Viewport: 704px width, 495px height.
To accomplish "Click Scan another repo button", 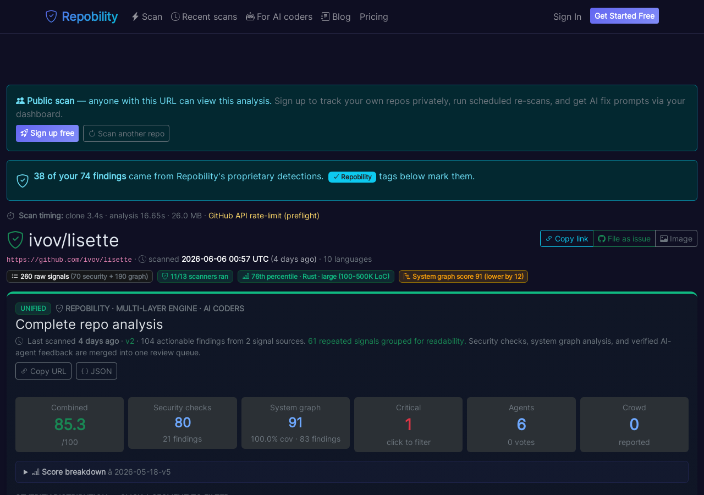I will coord(126,133).
